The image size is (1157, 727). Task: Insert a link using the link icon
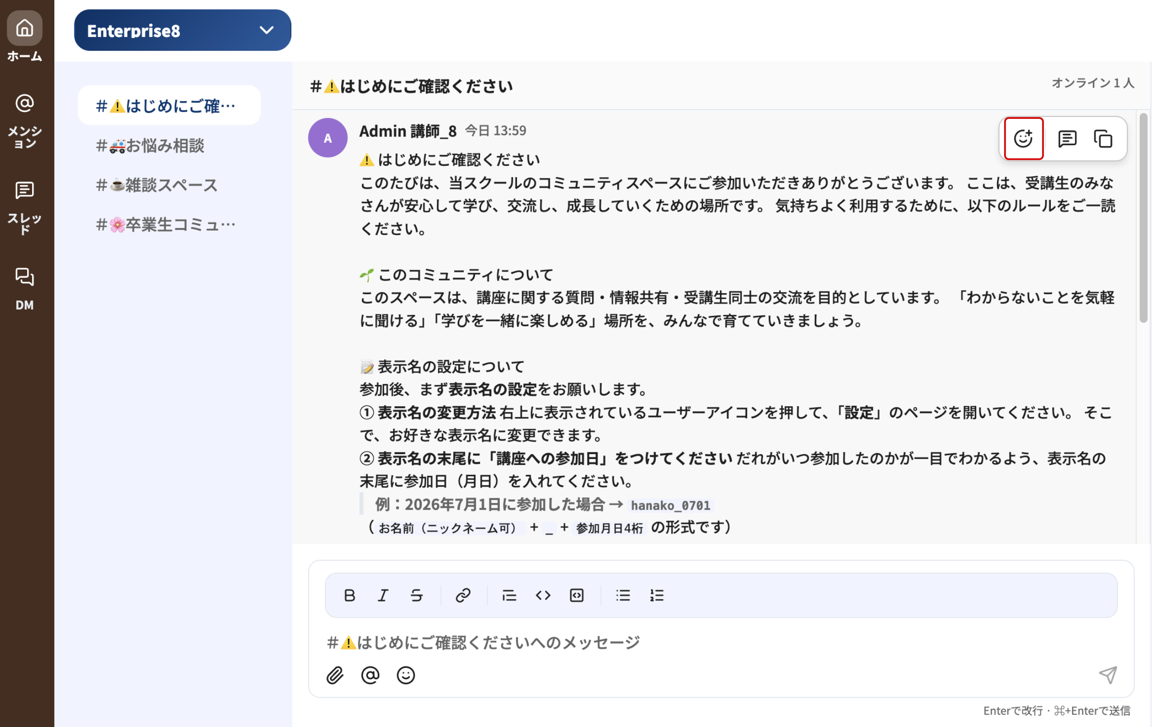(463, 596)
